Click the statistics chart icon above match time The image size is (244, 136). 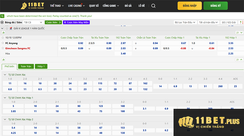pos(3,32)
